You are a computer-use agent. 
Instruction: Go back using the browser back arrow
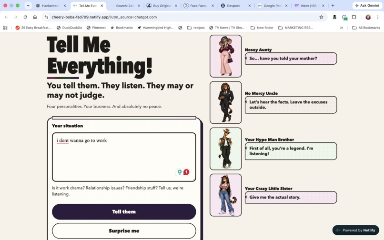[6, 17]
